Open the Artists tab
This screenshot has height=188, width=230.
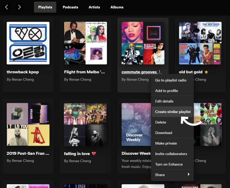94,7
